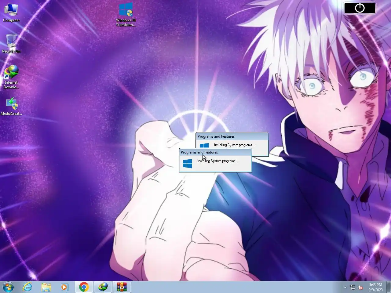This screenshot has height=293, width=391.
Task: Click "Installing System programs..." in the back dialog
Action: (234, 145)
